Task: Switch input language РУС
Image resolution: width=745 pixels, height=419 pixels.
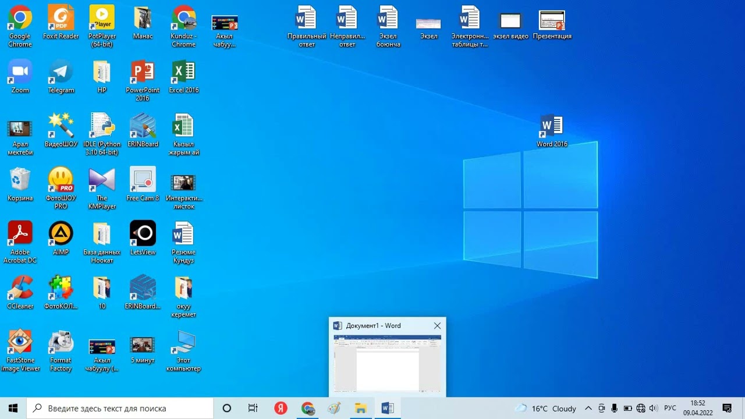Action: 670,409
